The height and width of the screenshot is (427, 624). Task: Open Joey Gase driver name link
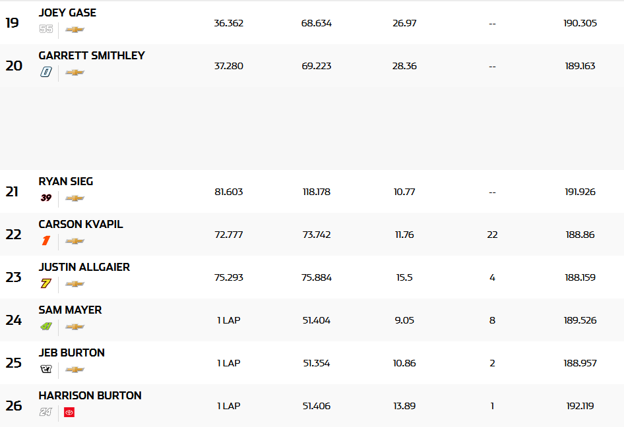coord(67,13)
